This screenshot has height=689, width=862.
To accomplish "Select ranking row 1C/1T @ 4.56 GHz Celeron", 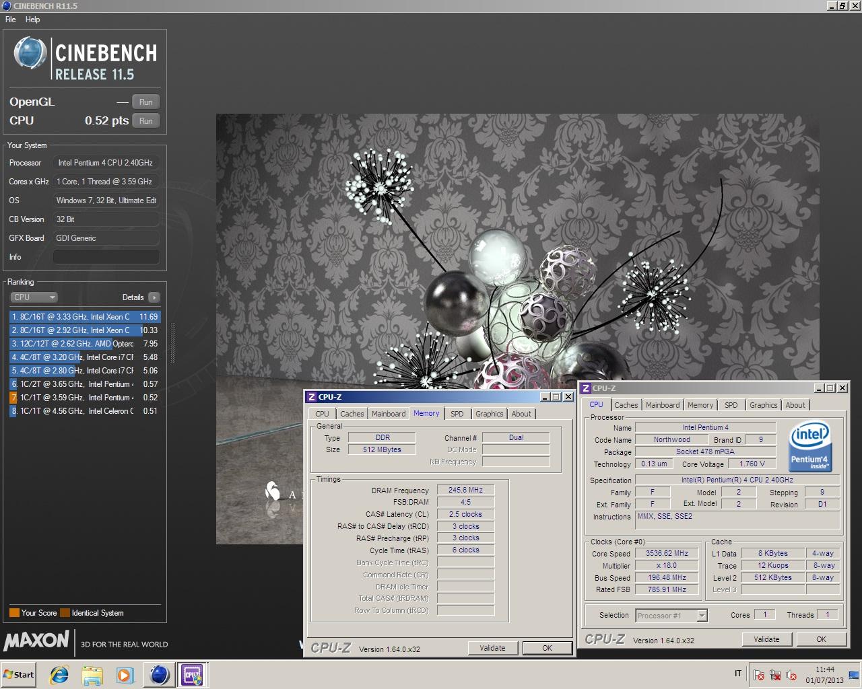I will click(x=84, y=411).
